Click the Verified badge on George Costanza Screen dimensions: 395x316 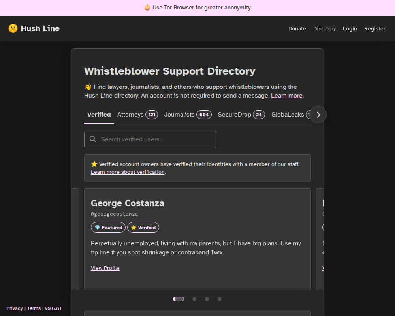pyautogui.click(x=143, y=227)
